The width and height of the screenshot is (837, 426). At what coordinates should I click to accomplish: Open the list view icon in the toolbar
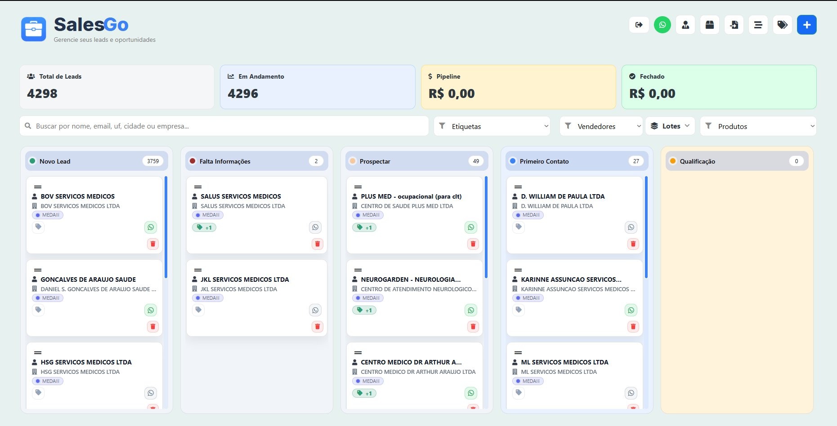coord(758,25)
